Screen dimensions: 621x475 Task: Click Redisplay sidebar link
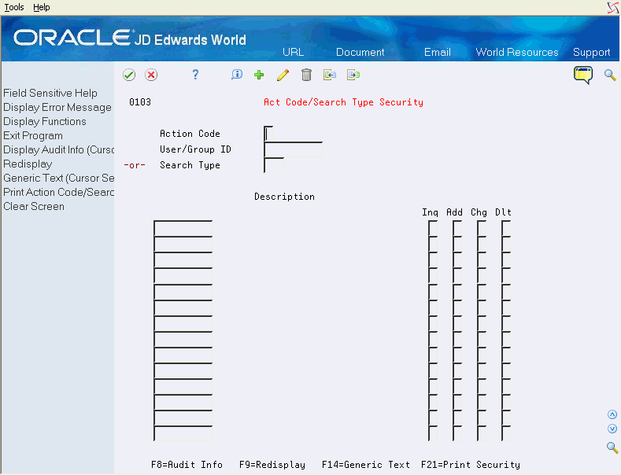[x=28, y=164]
